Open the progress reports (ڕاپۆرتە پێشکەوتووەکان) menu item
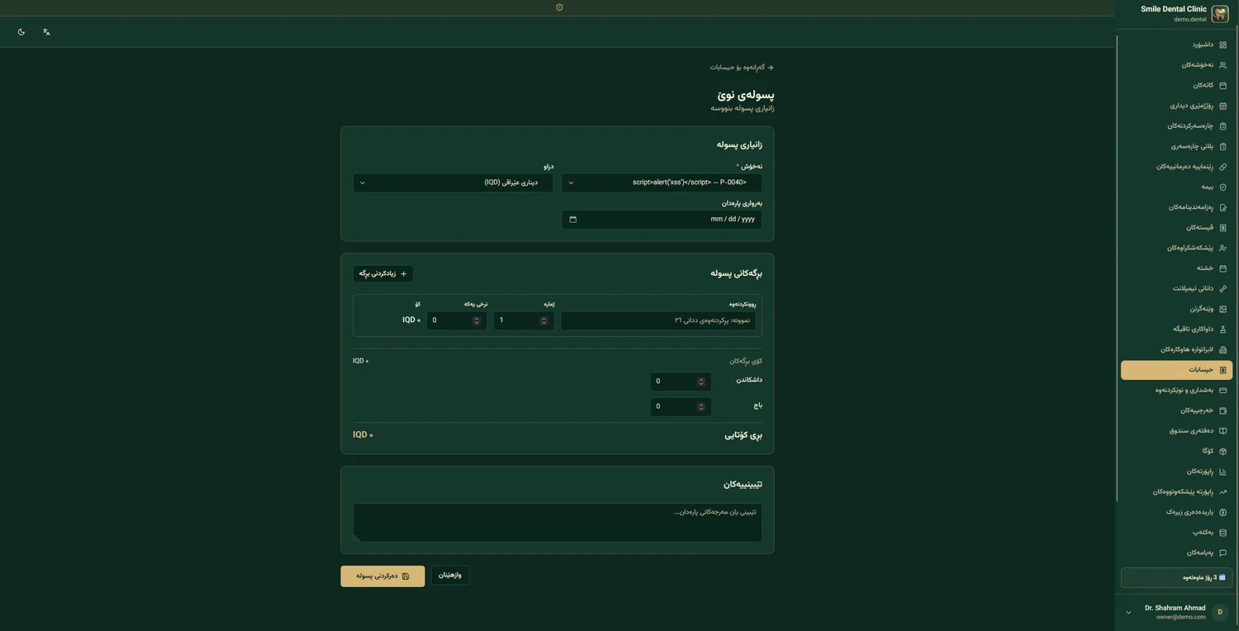This screenshot has height=631, width=1239. (x=1176, y=492)
